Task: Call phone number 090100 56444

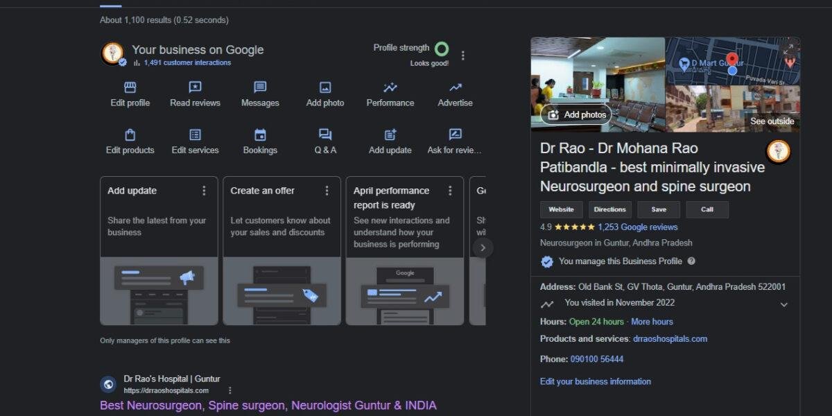Action: coord(596,359)
